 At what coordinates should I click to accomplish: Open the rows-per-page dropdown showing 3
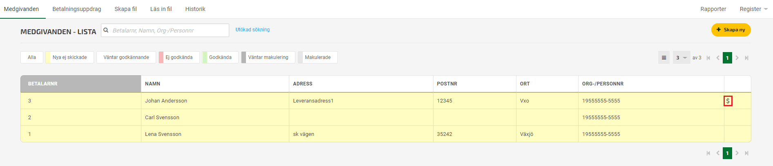681,58
